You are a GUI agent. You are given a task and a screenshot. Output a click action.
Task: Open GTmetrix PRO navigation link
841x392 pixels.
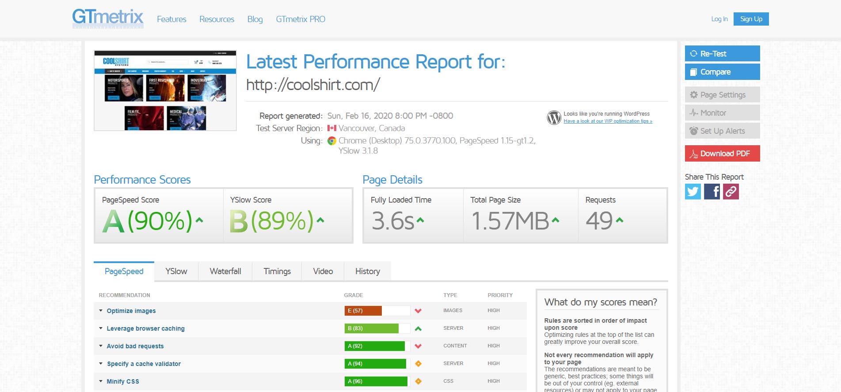click(301, 19)
